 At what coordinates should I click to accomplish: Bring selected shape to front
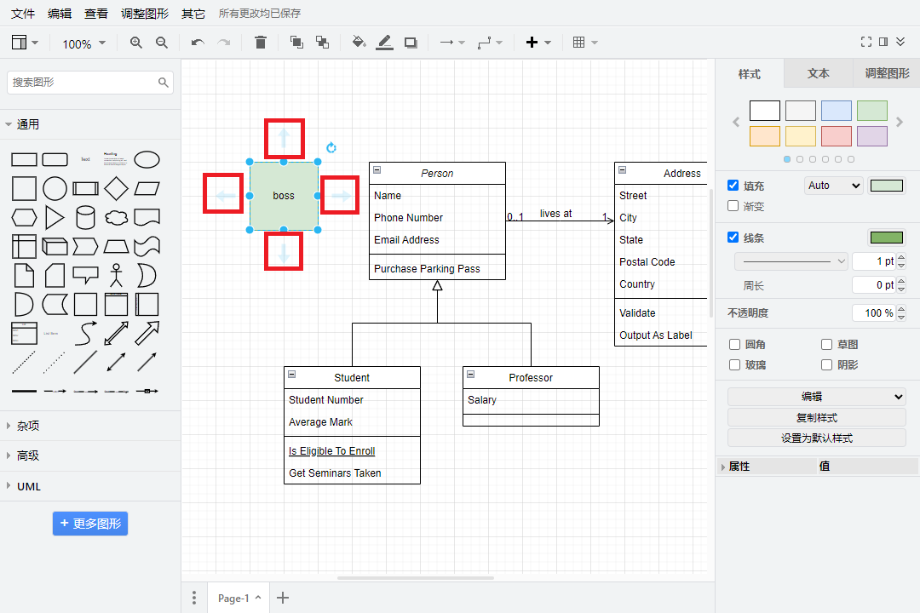pyautogui.click(x=296, y=43)
